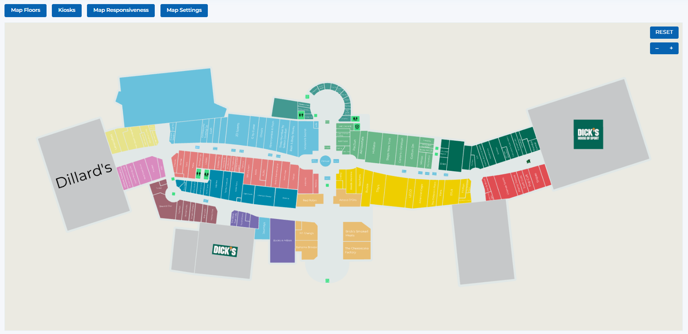The image size is (688, 334).
Task: Select the Chico's store
Action: pyautogui.click(x=262, y=133)
